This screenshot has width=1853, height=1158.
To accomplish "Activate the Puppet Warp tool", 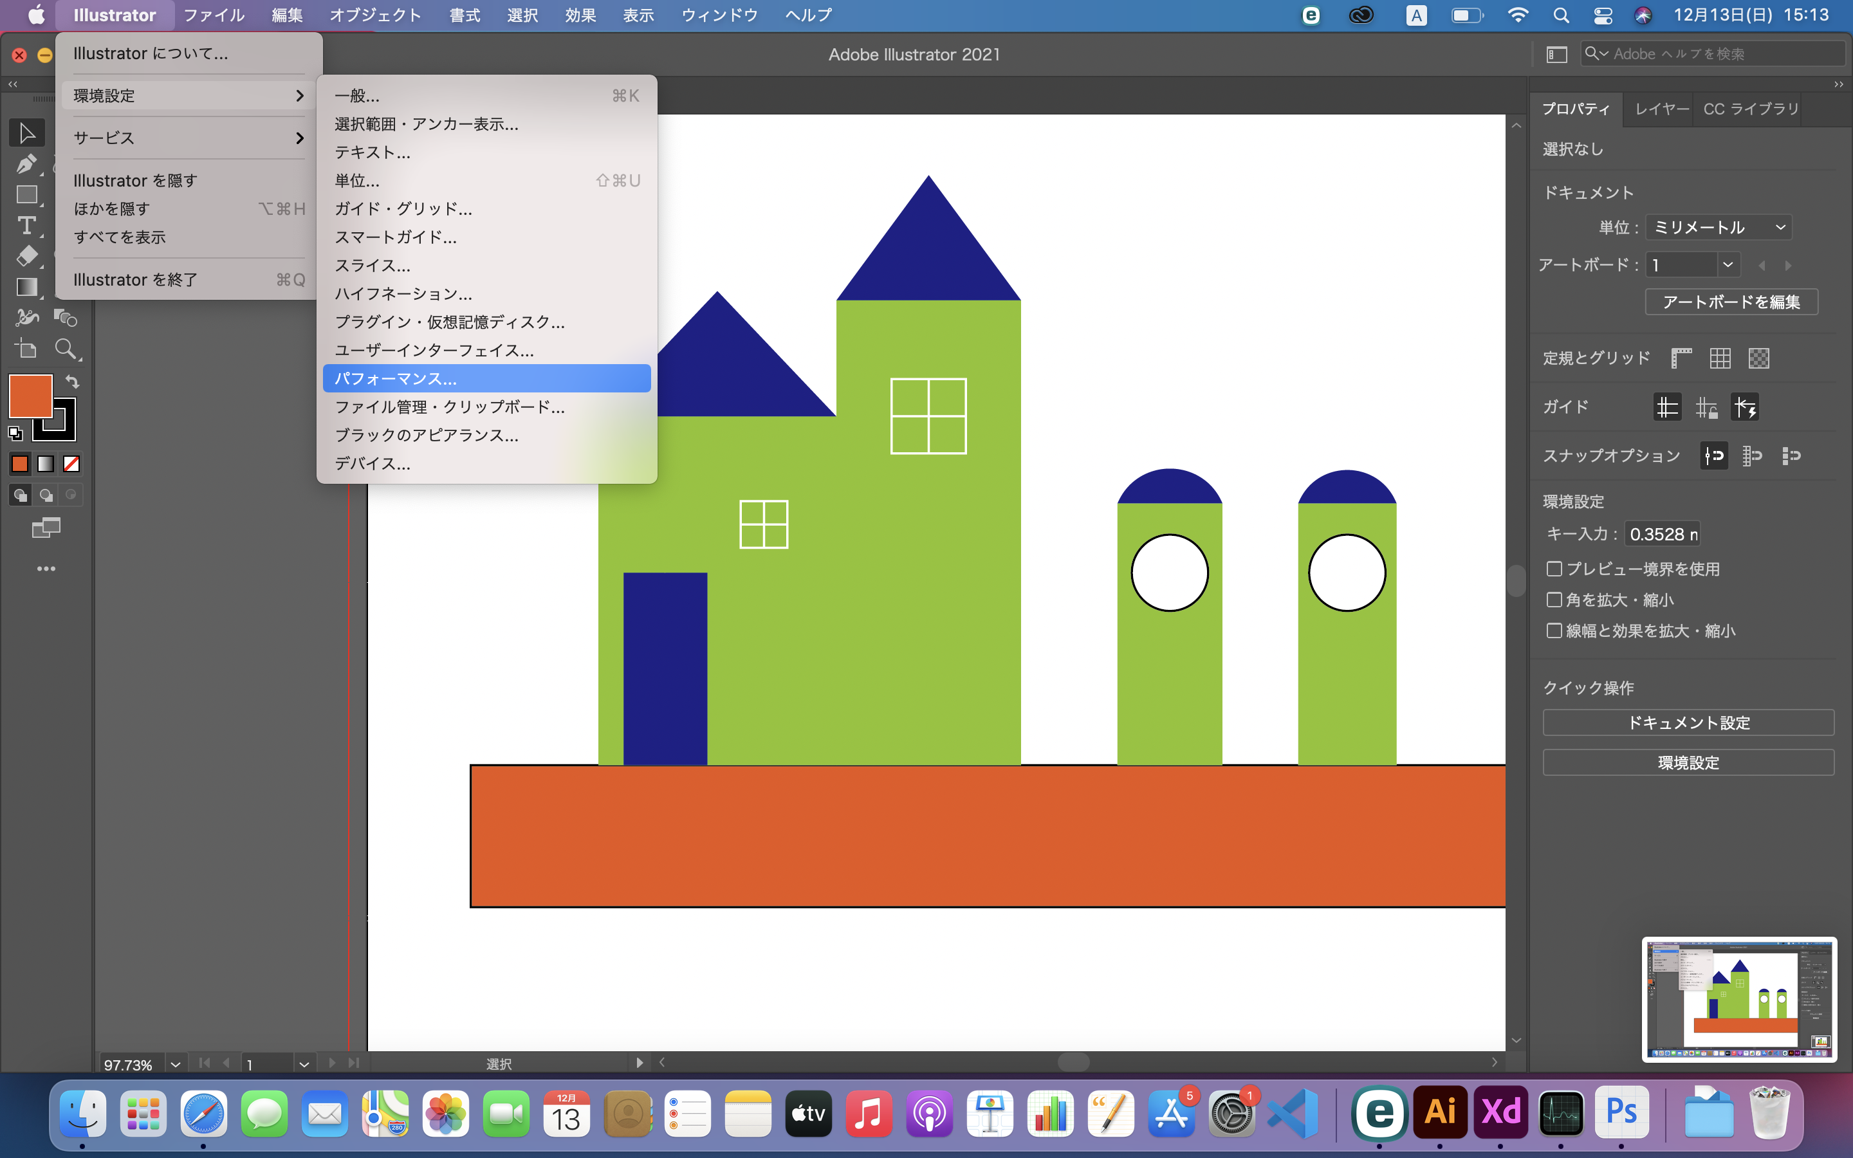I will [x=27, y=317].
